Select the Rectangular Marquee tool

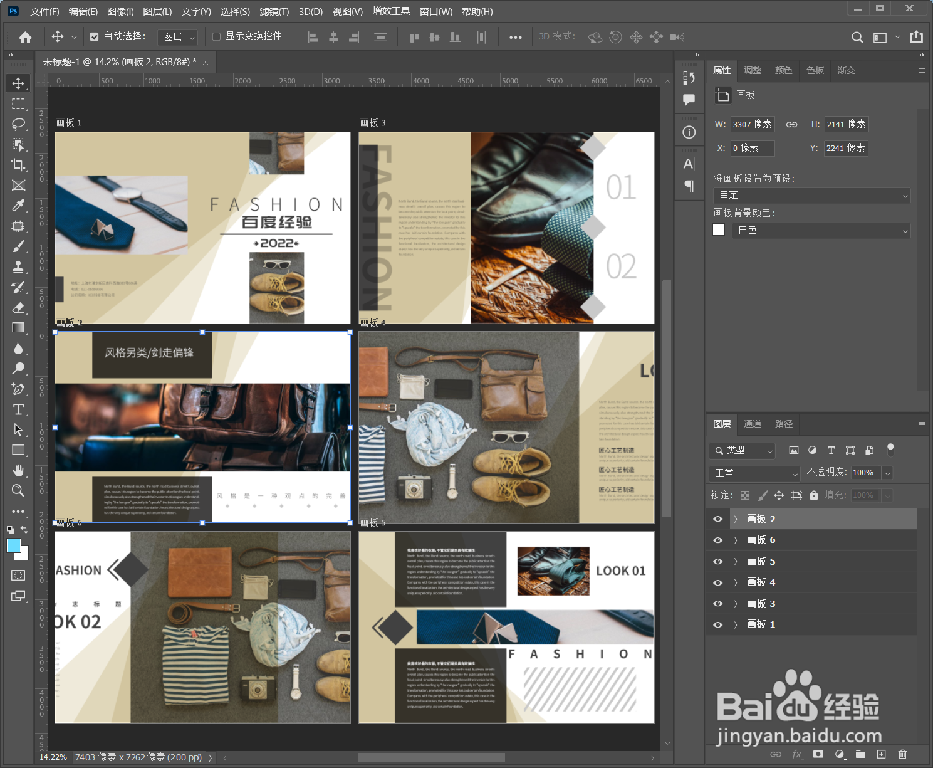point(18,104)
